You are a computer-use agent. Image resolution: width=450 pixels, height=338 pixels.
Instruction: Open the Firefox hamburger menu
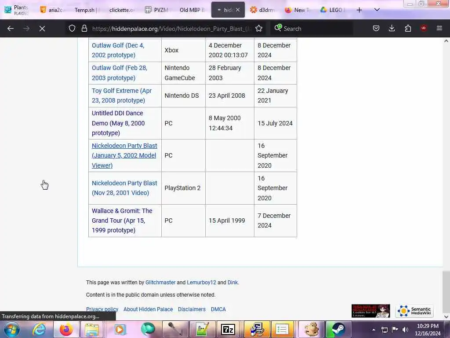click(439, 28)
